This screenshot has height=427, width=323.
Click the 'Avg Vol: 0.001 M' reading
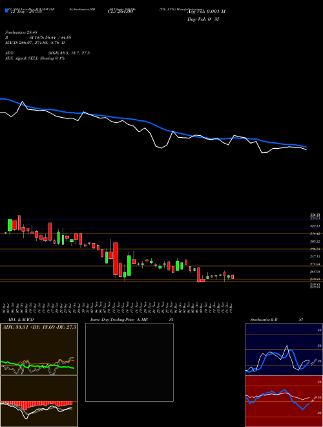click(206, 12)
